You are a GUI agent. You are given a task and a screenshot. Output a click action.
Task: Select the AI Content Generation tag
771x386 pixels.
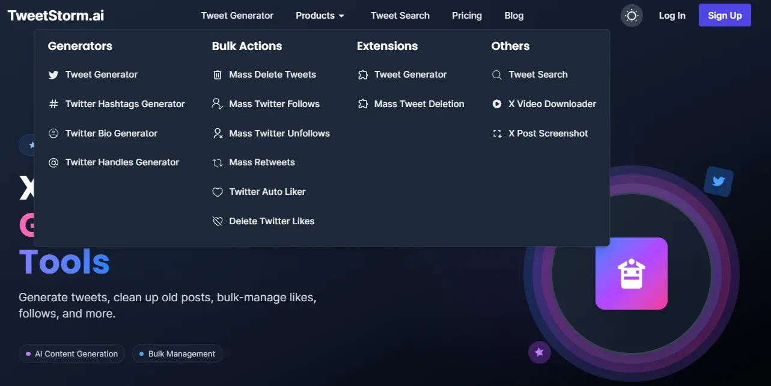coord(72,354)
